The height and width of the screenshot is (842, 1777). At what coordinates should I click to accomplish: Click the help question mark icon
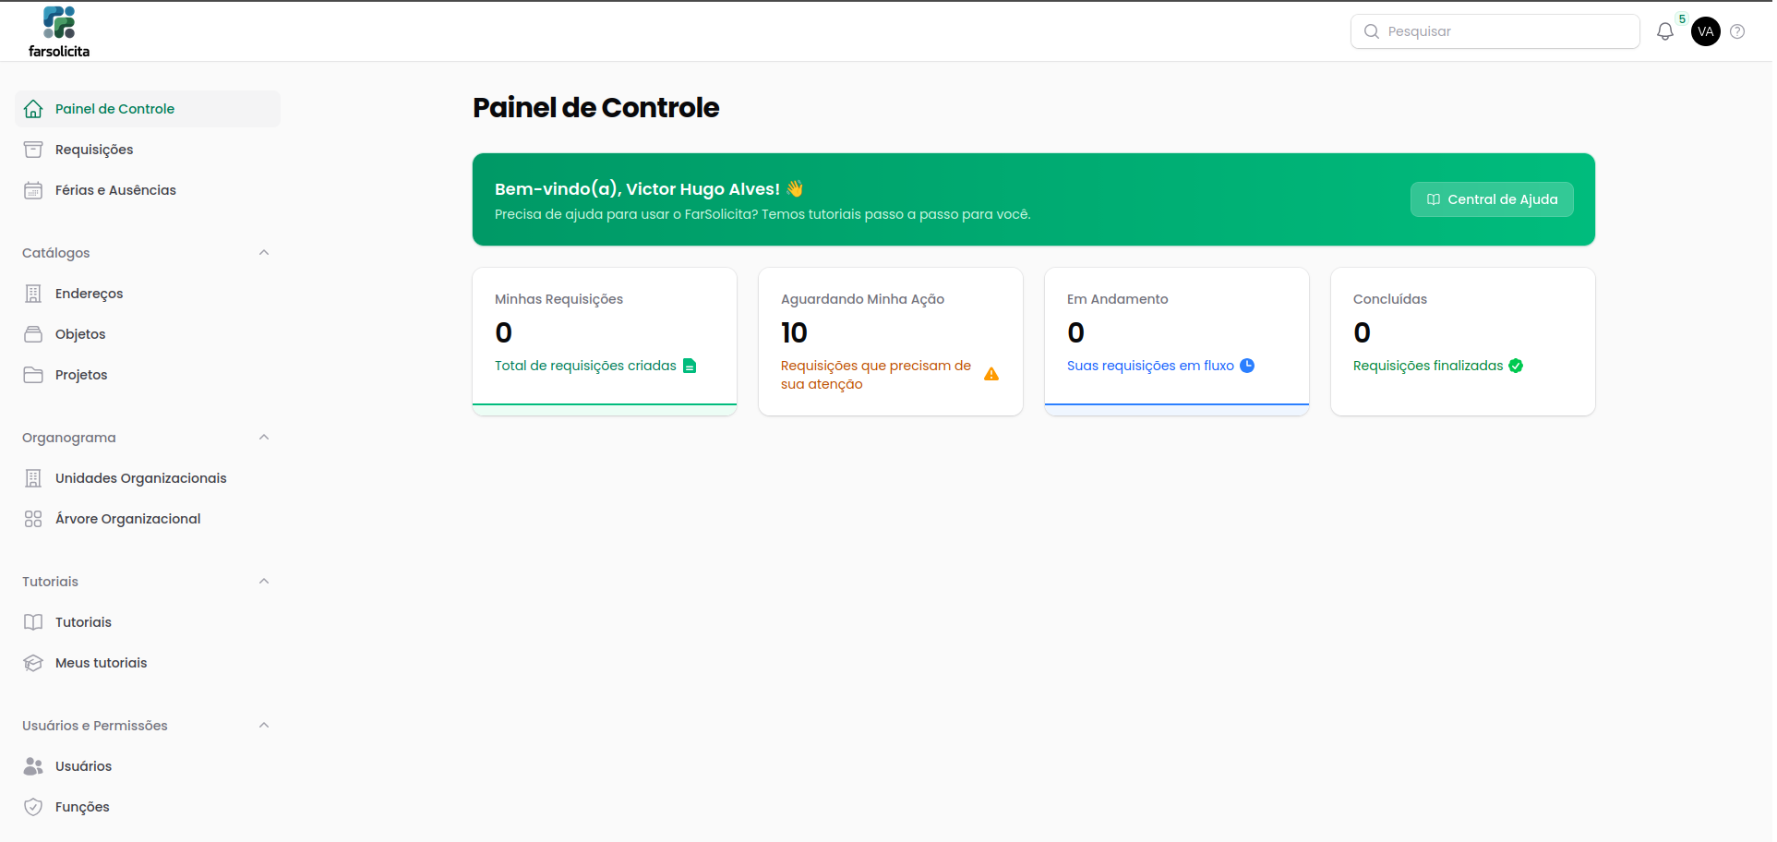pyautogui.click(x=1737, y=31)
